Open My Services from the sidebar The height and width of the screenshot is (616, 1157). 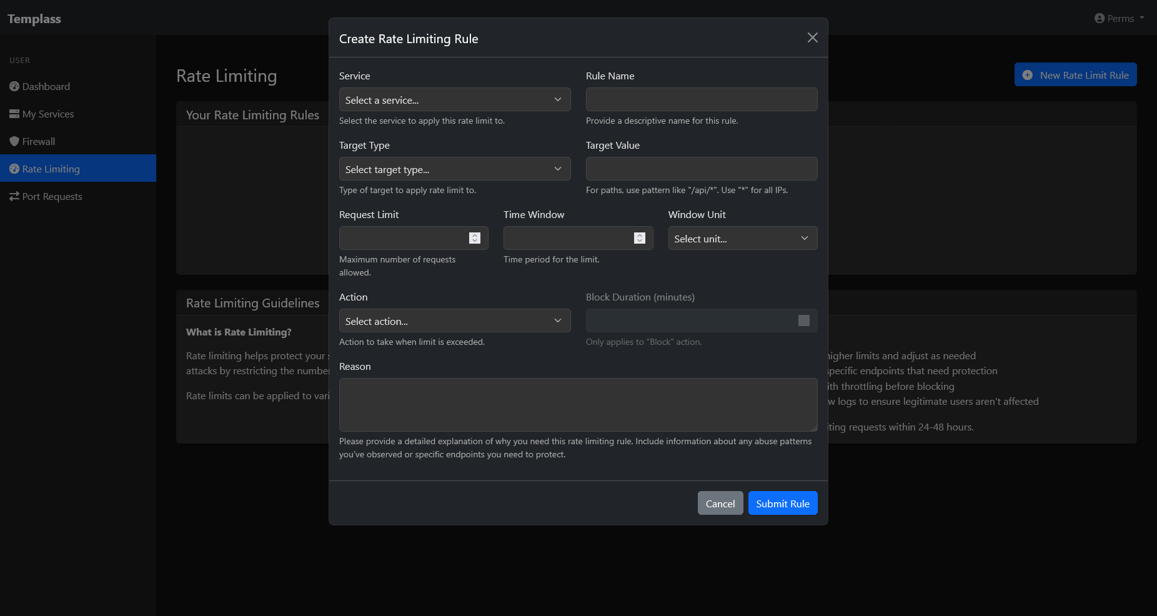48,114
